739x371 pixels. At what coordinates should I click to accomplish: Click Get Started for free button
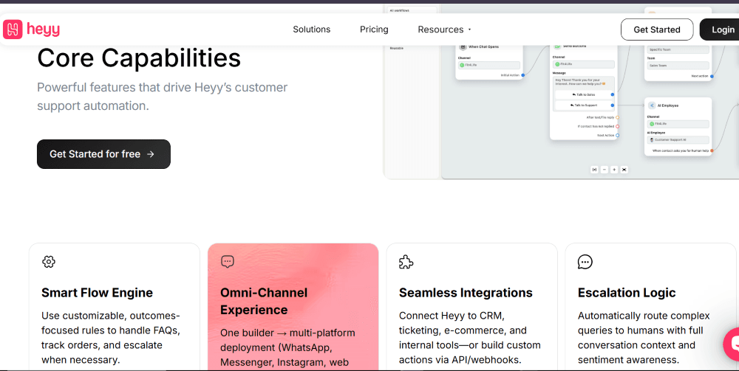click(x=103, y=154)
